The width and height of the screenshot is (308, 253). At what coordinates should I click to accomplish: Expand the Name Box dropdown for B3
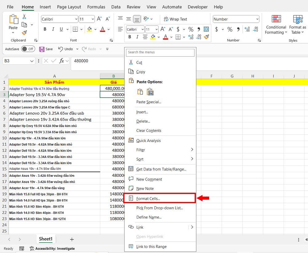(x=32, y=61)
